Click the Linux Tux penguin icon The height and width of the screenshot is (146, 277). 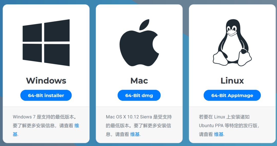(x=232, y=43)
